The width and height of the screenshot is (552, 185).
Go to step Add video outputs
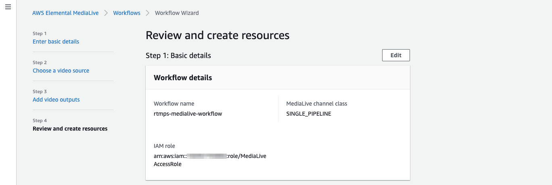coord(56,100)
